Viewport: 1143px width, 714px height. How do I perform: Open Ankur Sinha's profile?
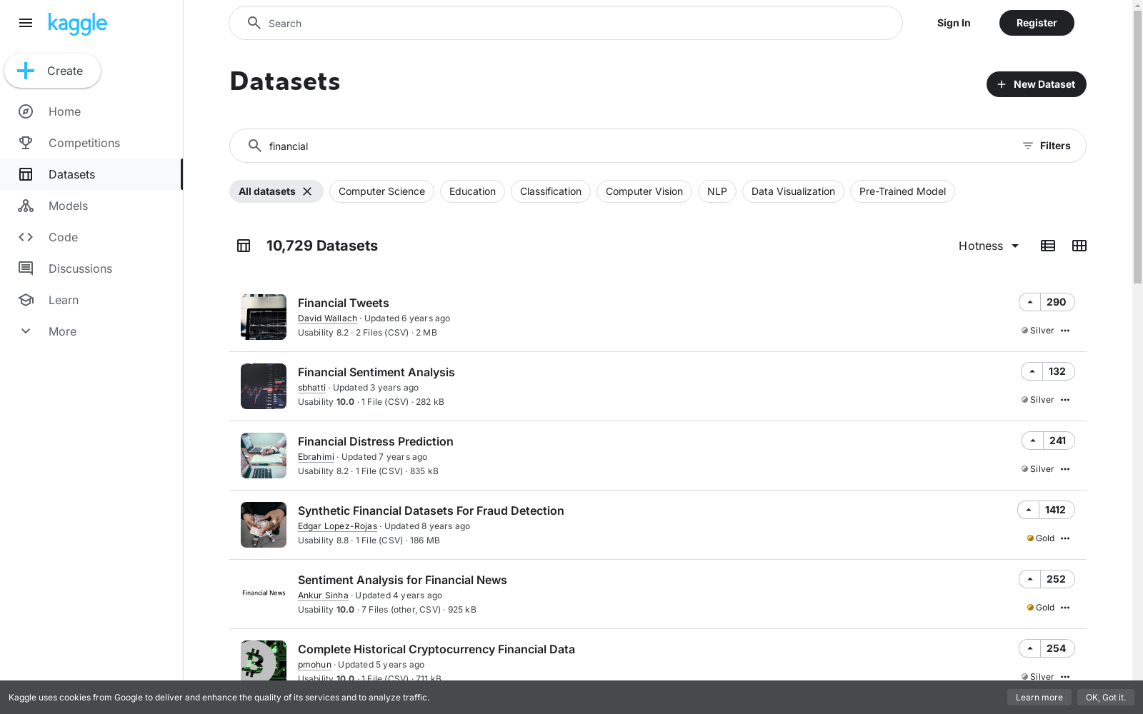(323, 595)
